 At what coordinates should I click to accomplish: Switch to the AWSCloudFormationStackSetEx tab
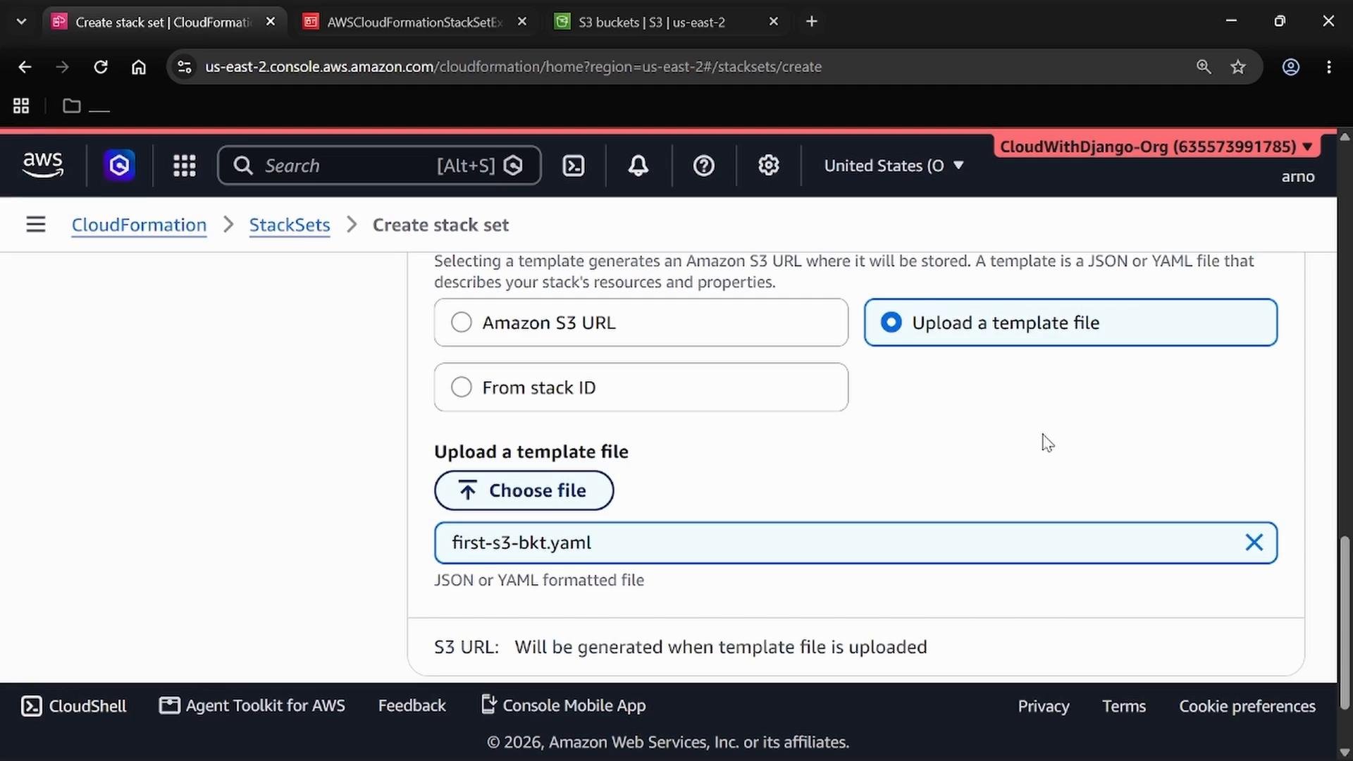416,22
